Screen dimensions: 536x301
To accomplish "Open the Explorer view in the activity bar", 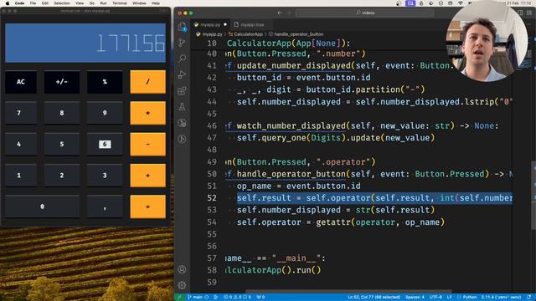I will click(x=183, y=26).
